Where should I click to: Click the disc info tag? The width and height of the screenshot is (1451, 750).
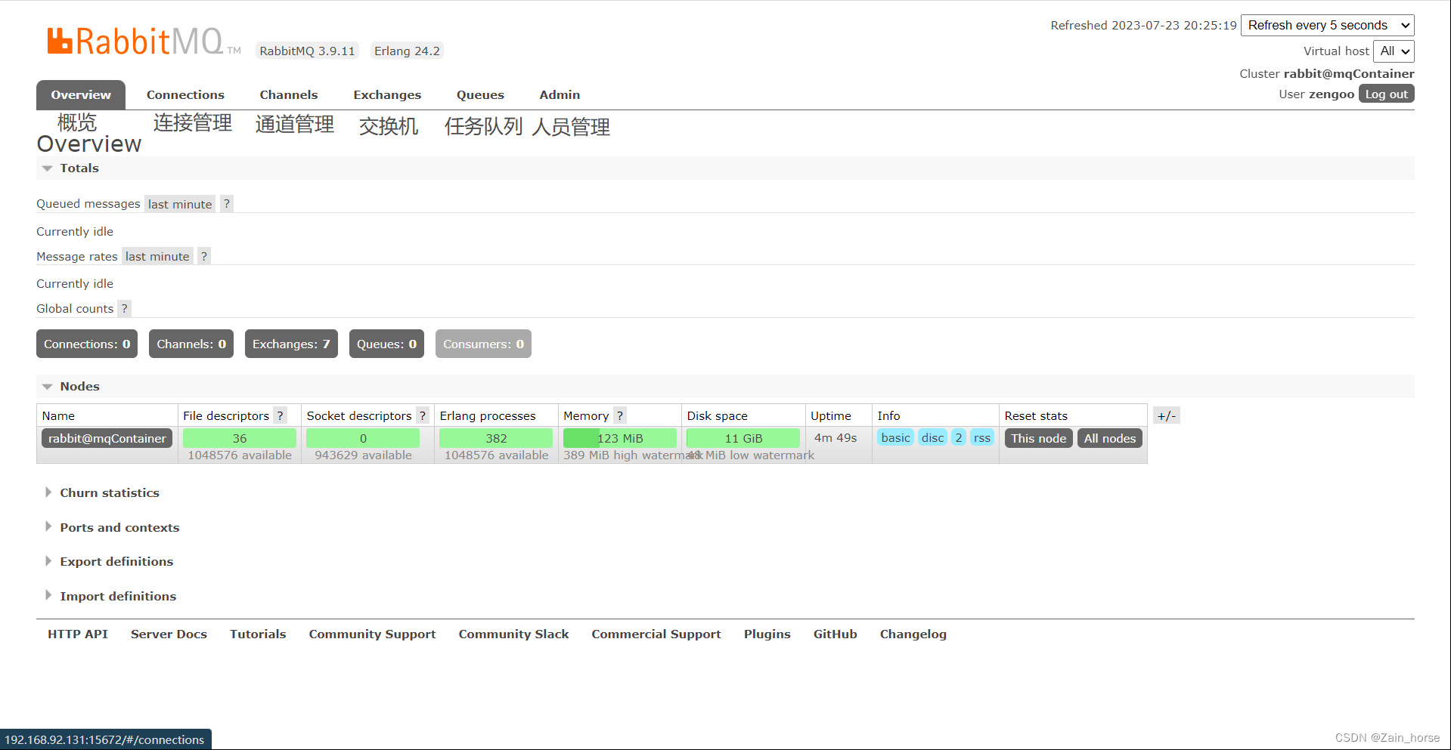point(933,437)
